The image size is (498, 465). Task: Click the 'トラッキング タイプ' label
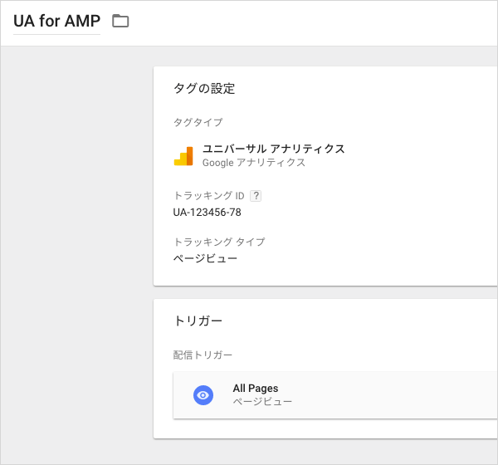coord(219,242)
